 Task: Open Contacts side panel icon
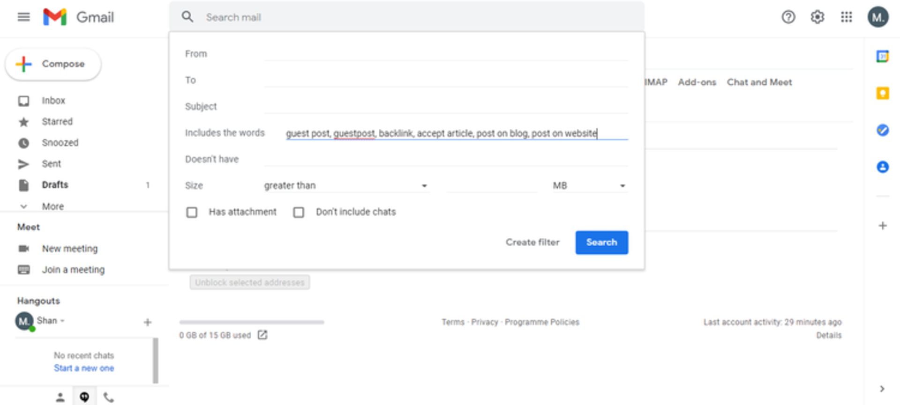pos(882,167)
